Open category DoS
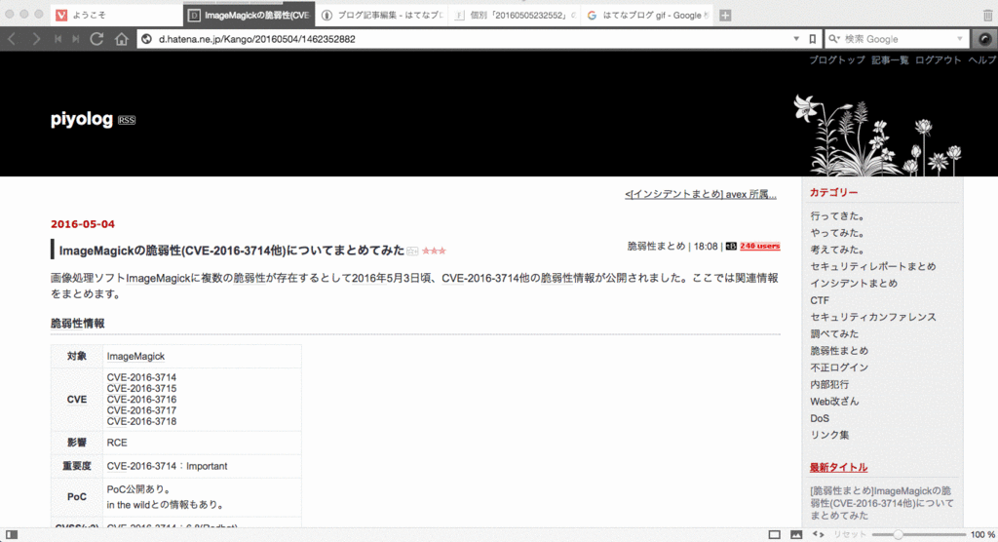Screen dimensions: 998x542 coord(820,418)
